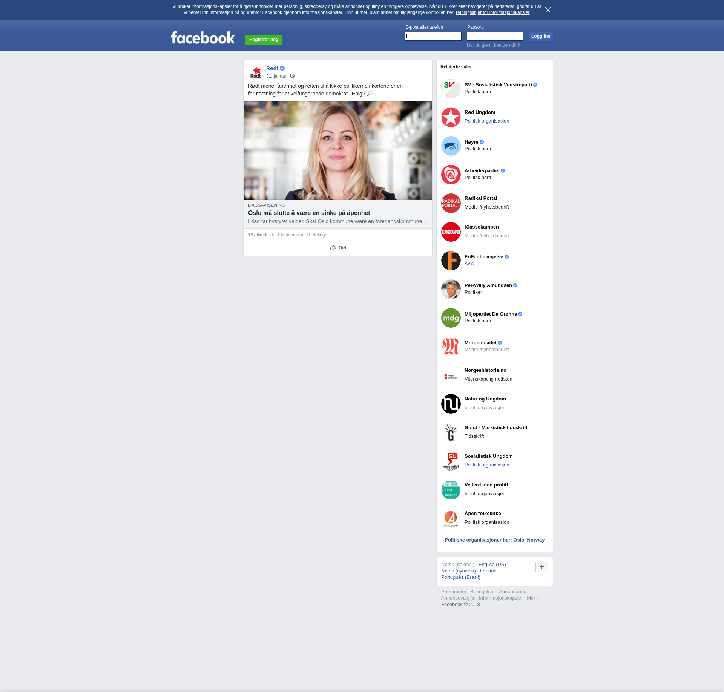This screenshot has height=692, width=724.
Task: Switch language to English (US)
Action: pos(492,565)
